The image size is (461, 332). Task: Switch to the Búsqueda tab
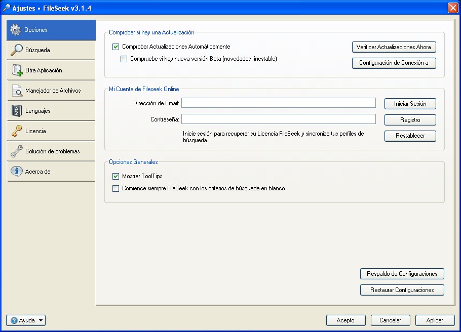pyautogui.click(x=51, y=50)
